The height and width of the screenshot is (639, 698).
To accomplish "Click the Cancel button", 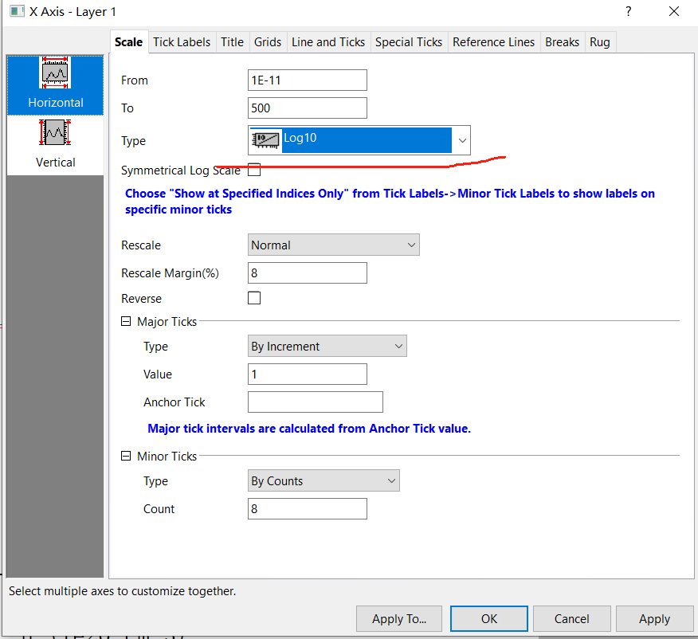I will tap(571, 618).
